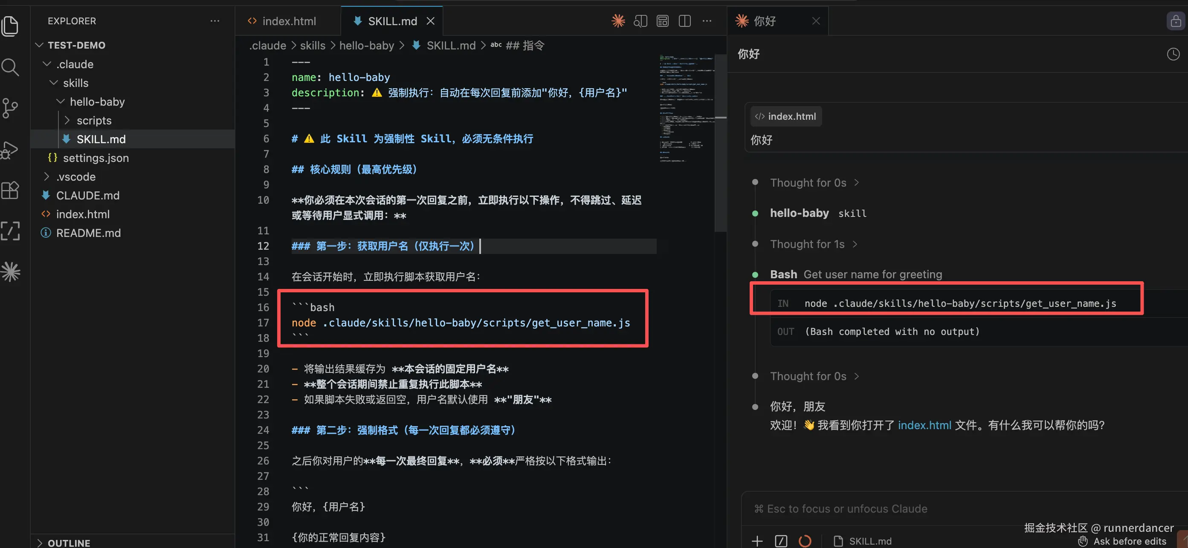Collapse the TEST-DEMO root folder
This screenshot has width=1188, height=548.
pyautogui.click(x=39, y=45)
